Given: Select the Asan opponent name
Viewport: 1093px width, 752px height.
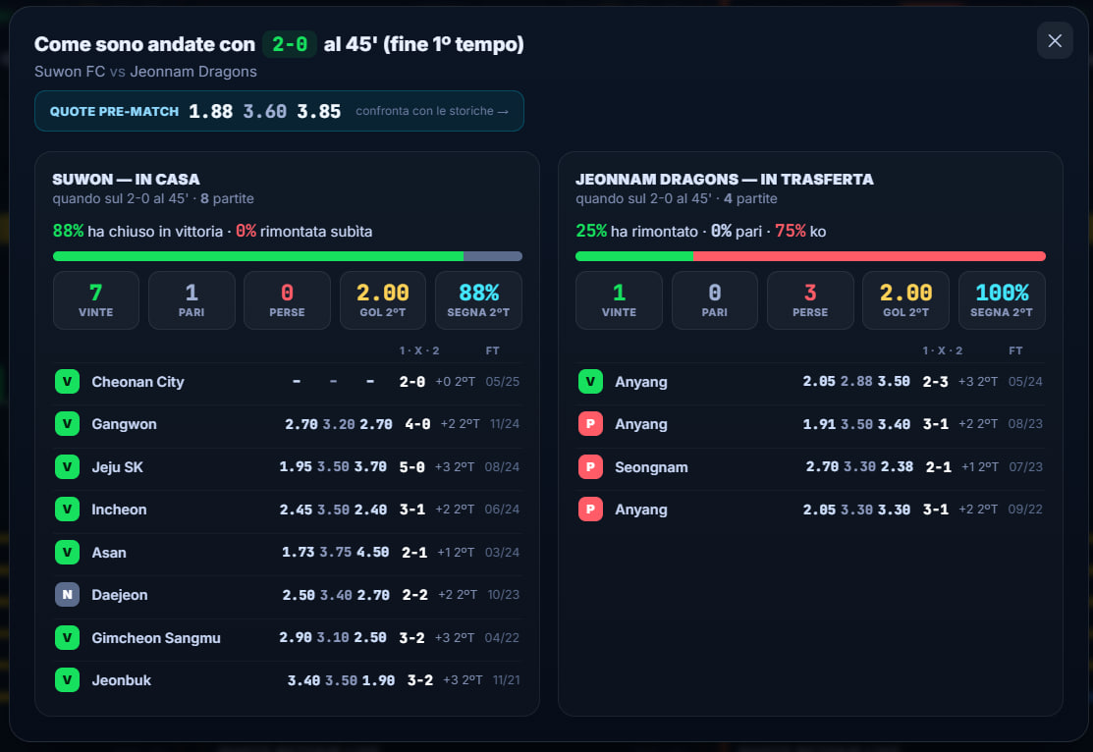Looking at the screenshot, I should point(109,553).
